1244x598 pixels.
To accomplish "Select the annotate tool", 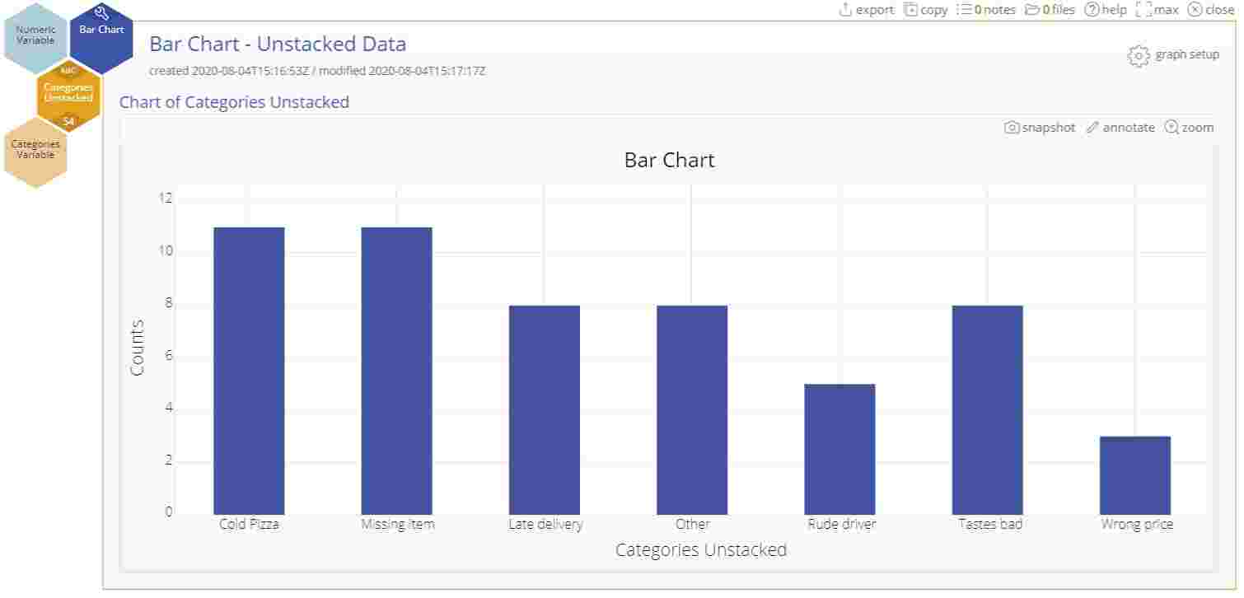I will (x=1092, y=128).
